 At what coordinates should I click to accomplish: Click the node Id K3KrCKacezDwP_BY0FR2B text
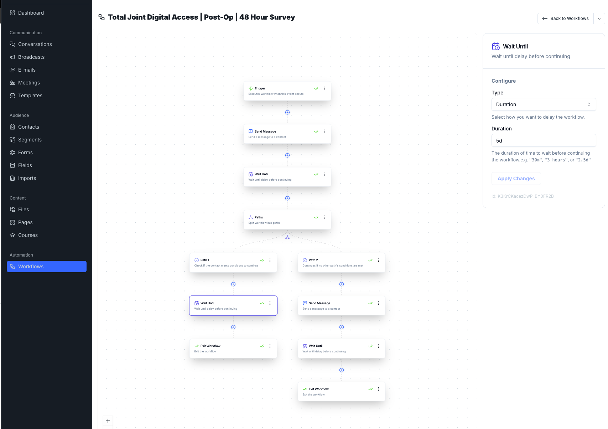pyautogui.click(x=523, y=196)
